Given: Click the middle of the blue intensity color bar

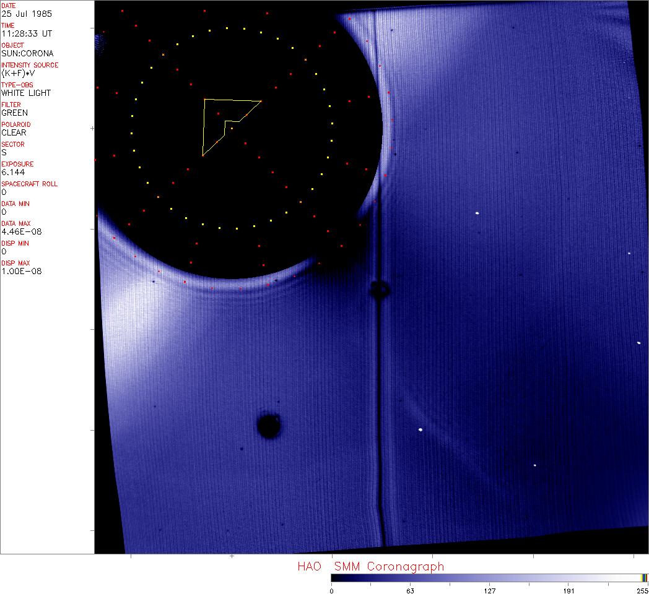Looking at the screenshot, I should [486, 578].
